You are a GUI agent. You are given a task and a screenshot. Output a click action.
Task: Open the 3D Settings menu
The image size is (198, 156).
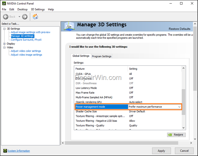(x=38, y=10)
